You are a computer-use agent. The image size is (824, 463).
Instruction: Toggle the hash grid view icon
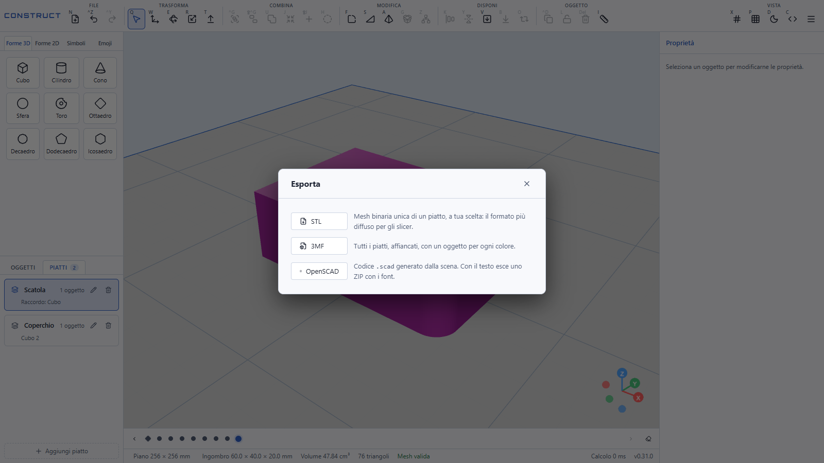click(x=737, y=19)
